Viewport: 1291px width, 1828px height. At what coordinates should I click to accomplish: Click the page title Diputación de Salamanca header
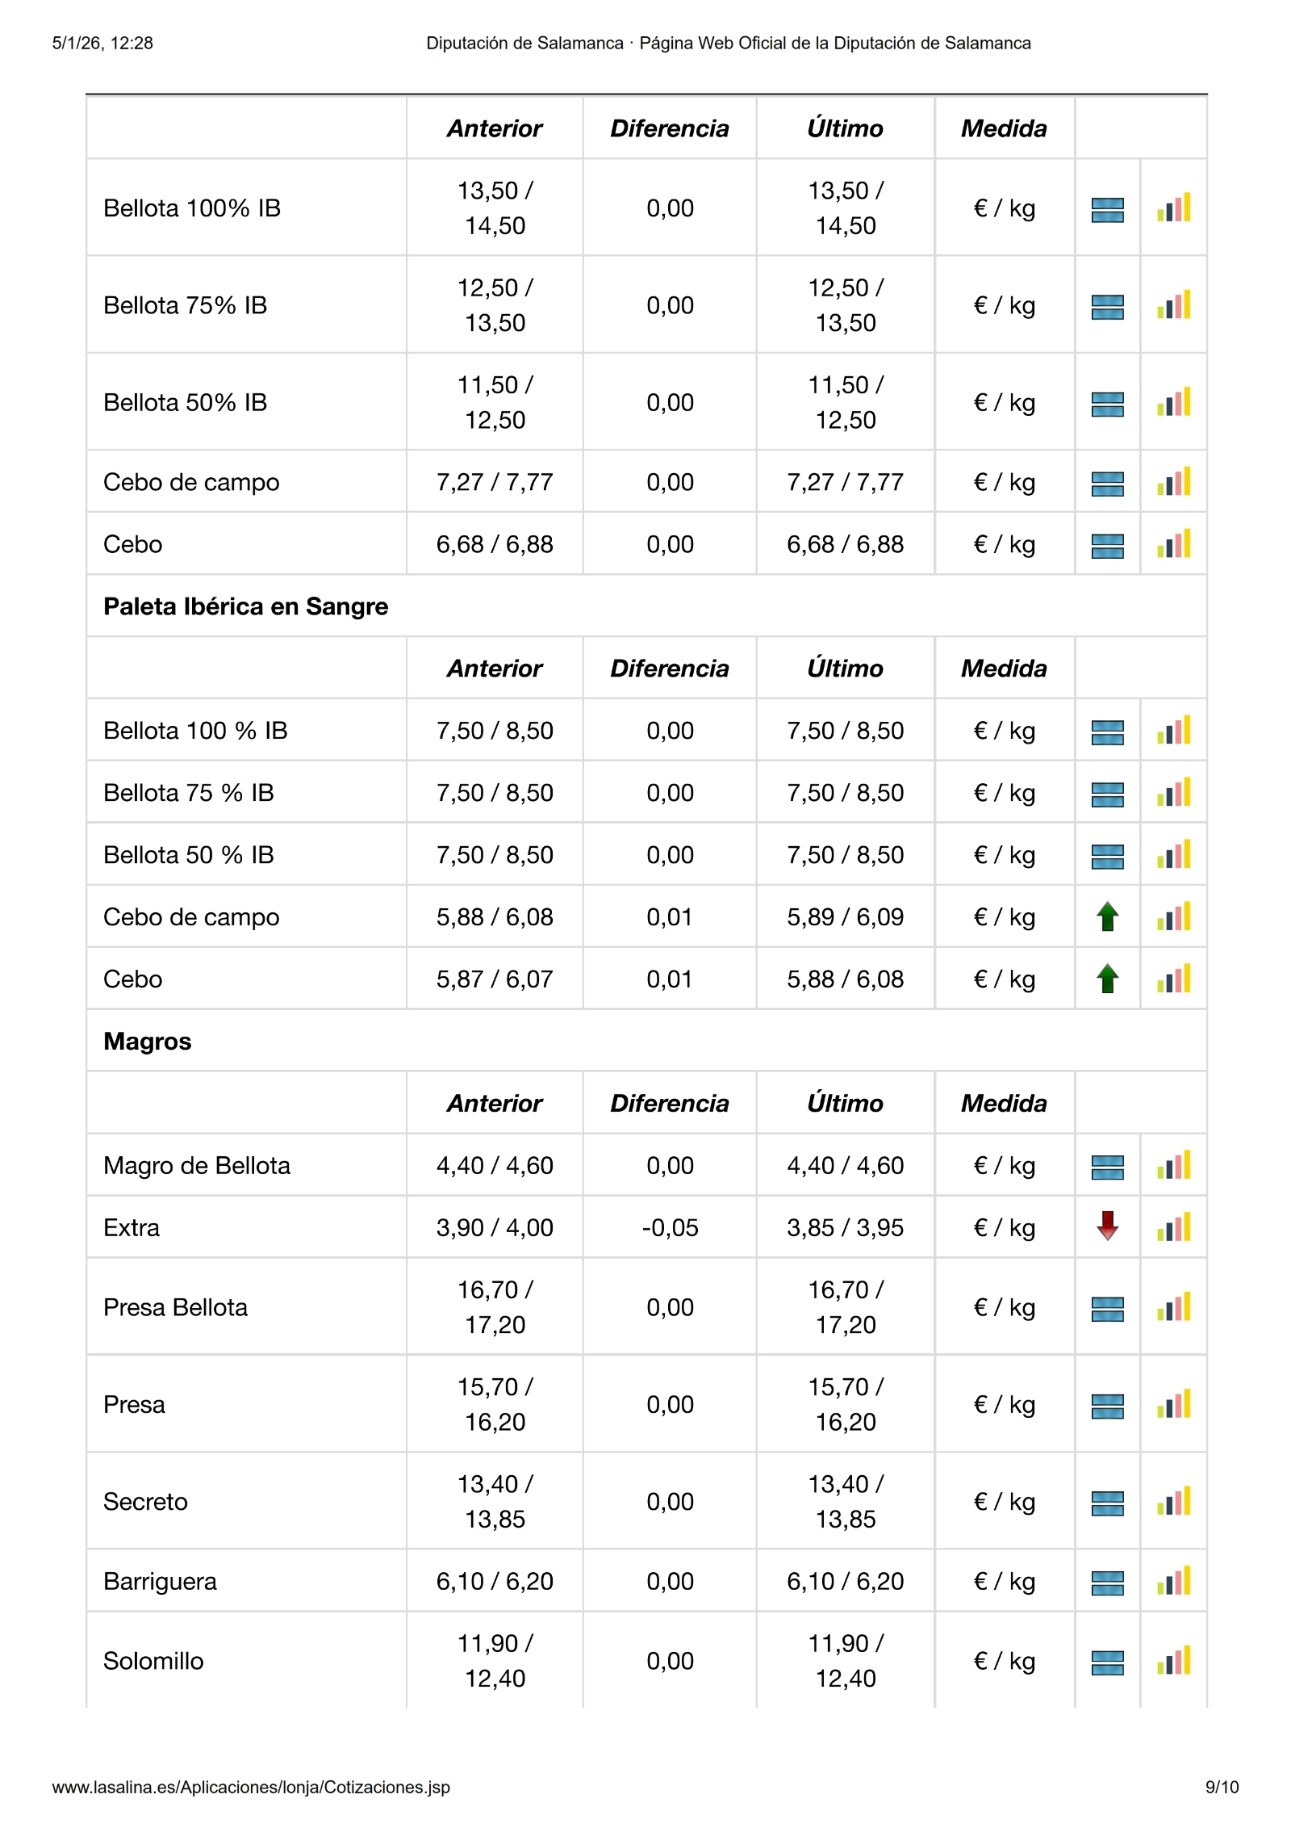pos(728,44)
